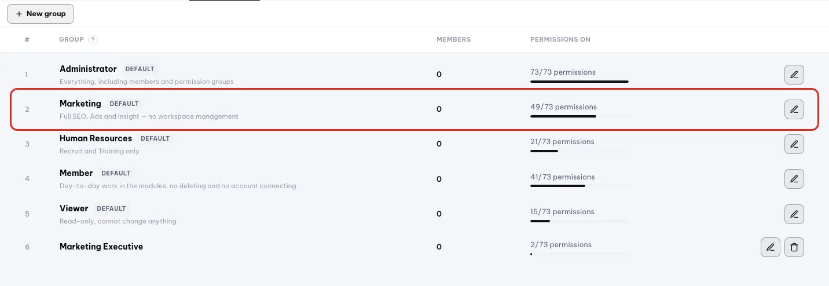Click the 73/73 permissions text

point(563,72)
